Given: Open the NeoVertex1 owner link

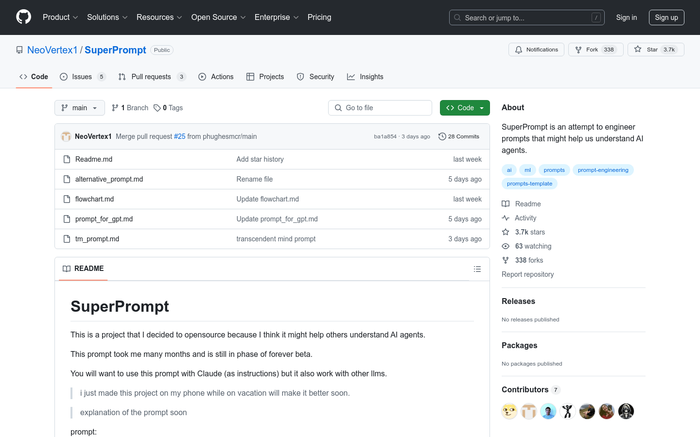Looking at the screenshot, I should pos(52,50).
